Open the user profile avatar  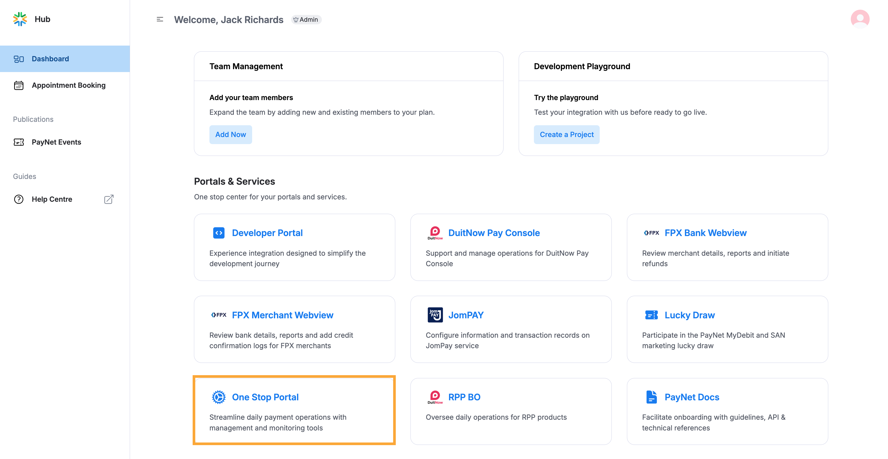pos(860,19)
